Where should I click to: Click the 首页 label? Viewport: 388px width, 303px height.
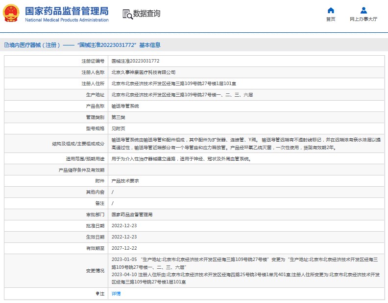point(331,19)
